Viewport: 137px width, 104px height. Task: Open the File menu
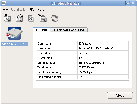(x=5, y=10)
